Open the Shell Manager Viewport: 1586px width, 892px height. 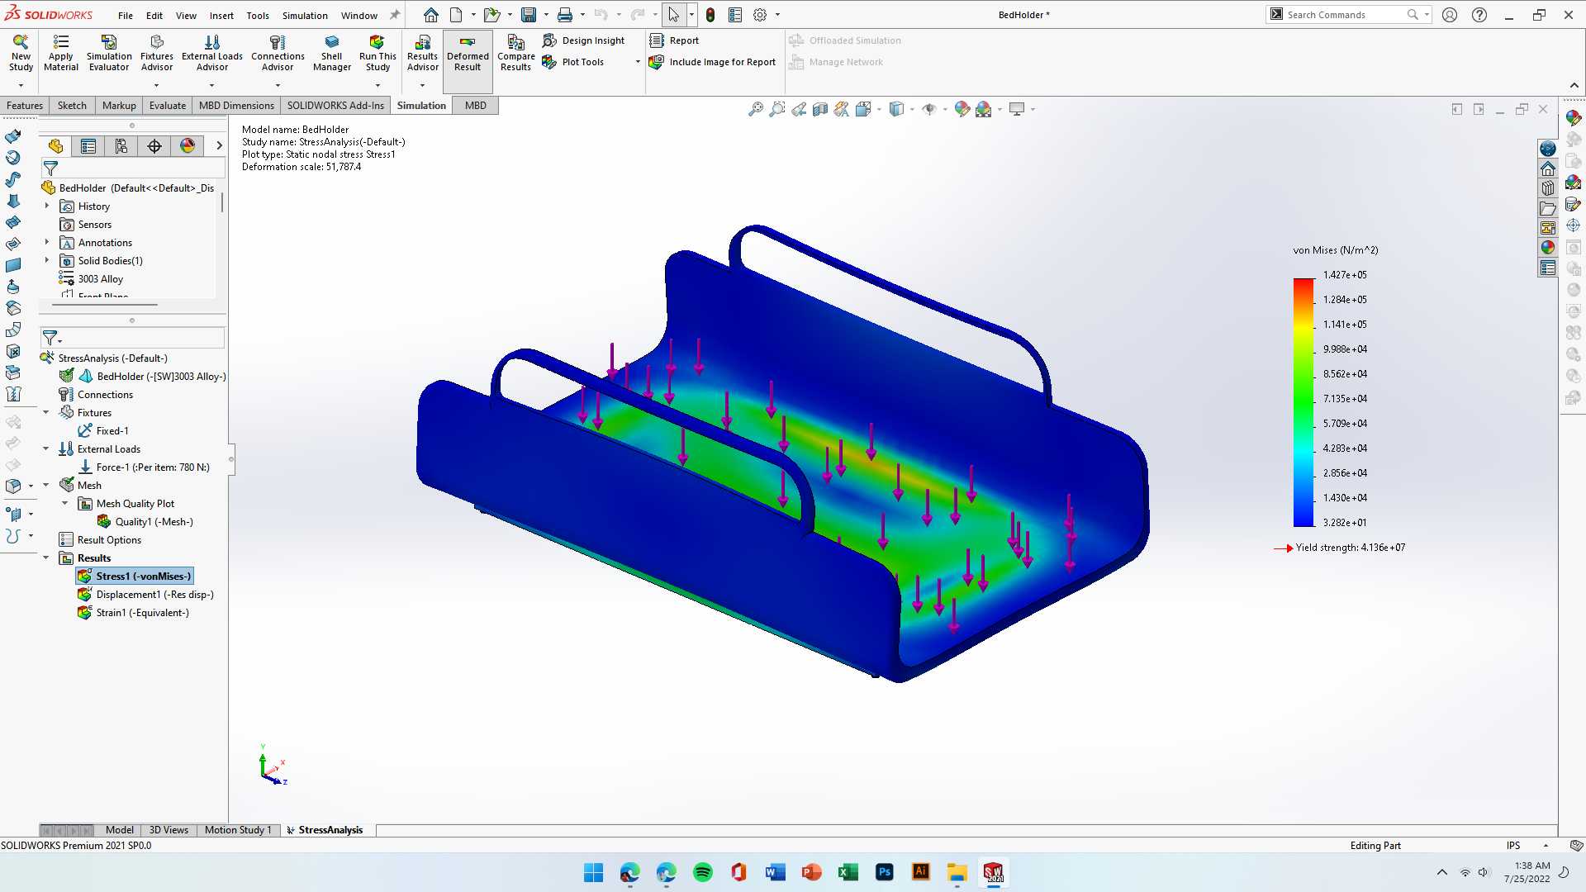pos(332,54)
